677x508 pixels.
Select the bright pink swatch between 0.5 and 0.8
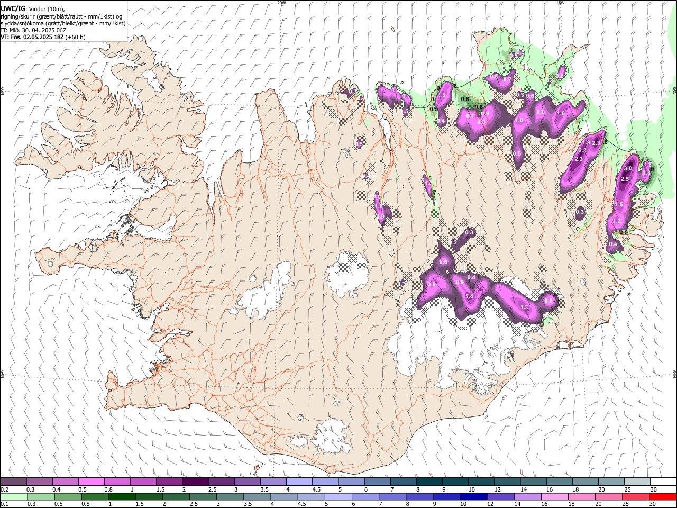tap(91, 482)
